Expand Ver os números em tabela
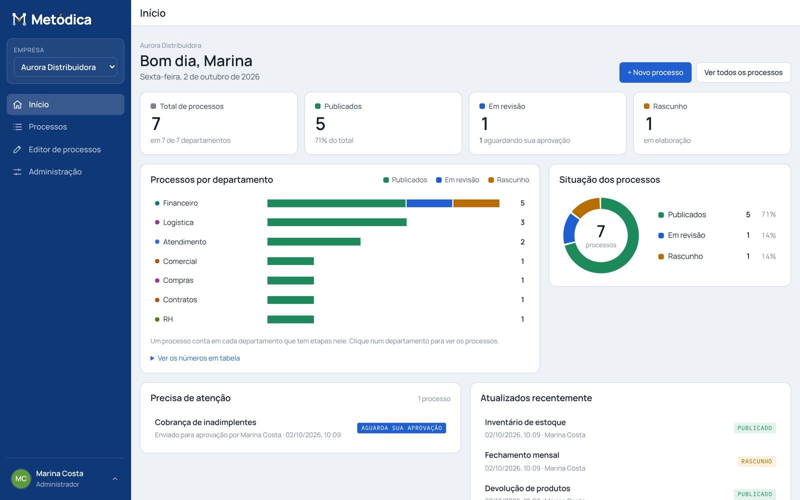The width and height of the screenshot is (800, 500). [x=195, y=358]
